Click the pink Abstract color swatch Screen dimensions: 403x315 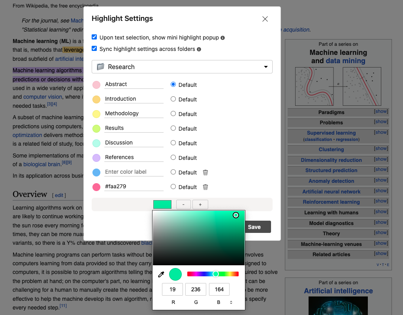96,85
